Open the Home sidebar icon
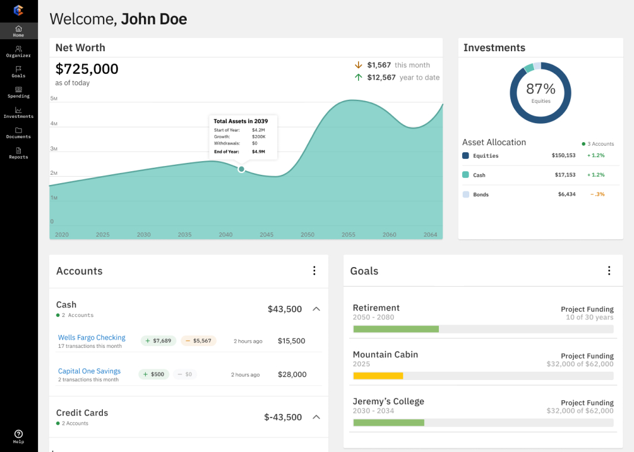Image resolution: width=634 pixels, height=452 pixels. click(x=18, y=29)
